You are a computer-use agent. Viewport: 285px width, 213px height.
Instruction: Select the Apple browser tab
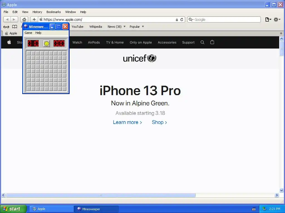pos(11,33)
